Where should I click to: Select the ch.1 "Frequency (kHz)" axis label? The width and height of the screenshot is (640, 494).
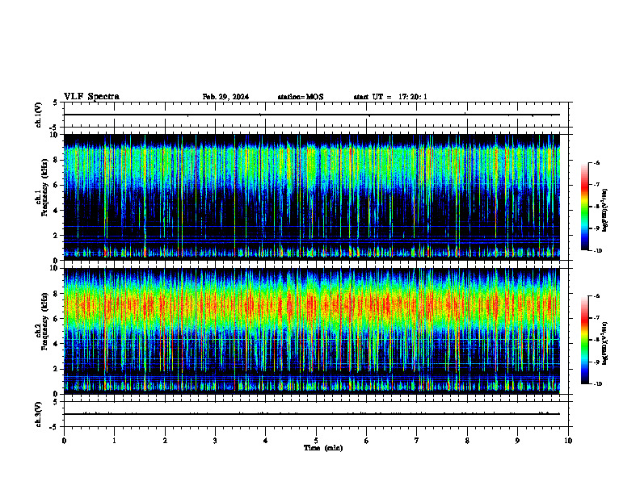[44, 187]
